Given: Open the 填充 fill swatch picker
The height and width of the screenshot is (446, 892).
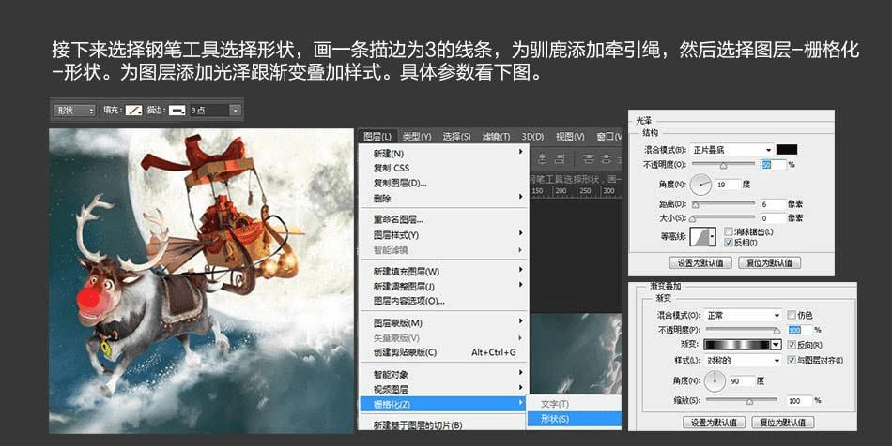Looking at the screenshot, I should click(x=133, y=110).
